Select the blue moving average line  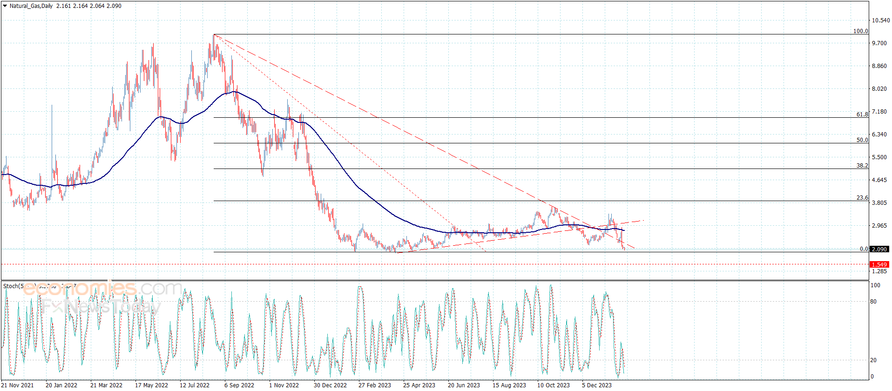coord(345,170)
